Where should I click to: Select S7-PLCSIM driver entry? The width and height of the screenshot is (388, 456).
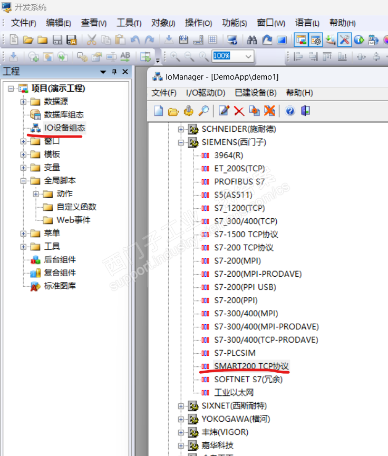click(235, 353)
